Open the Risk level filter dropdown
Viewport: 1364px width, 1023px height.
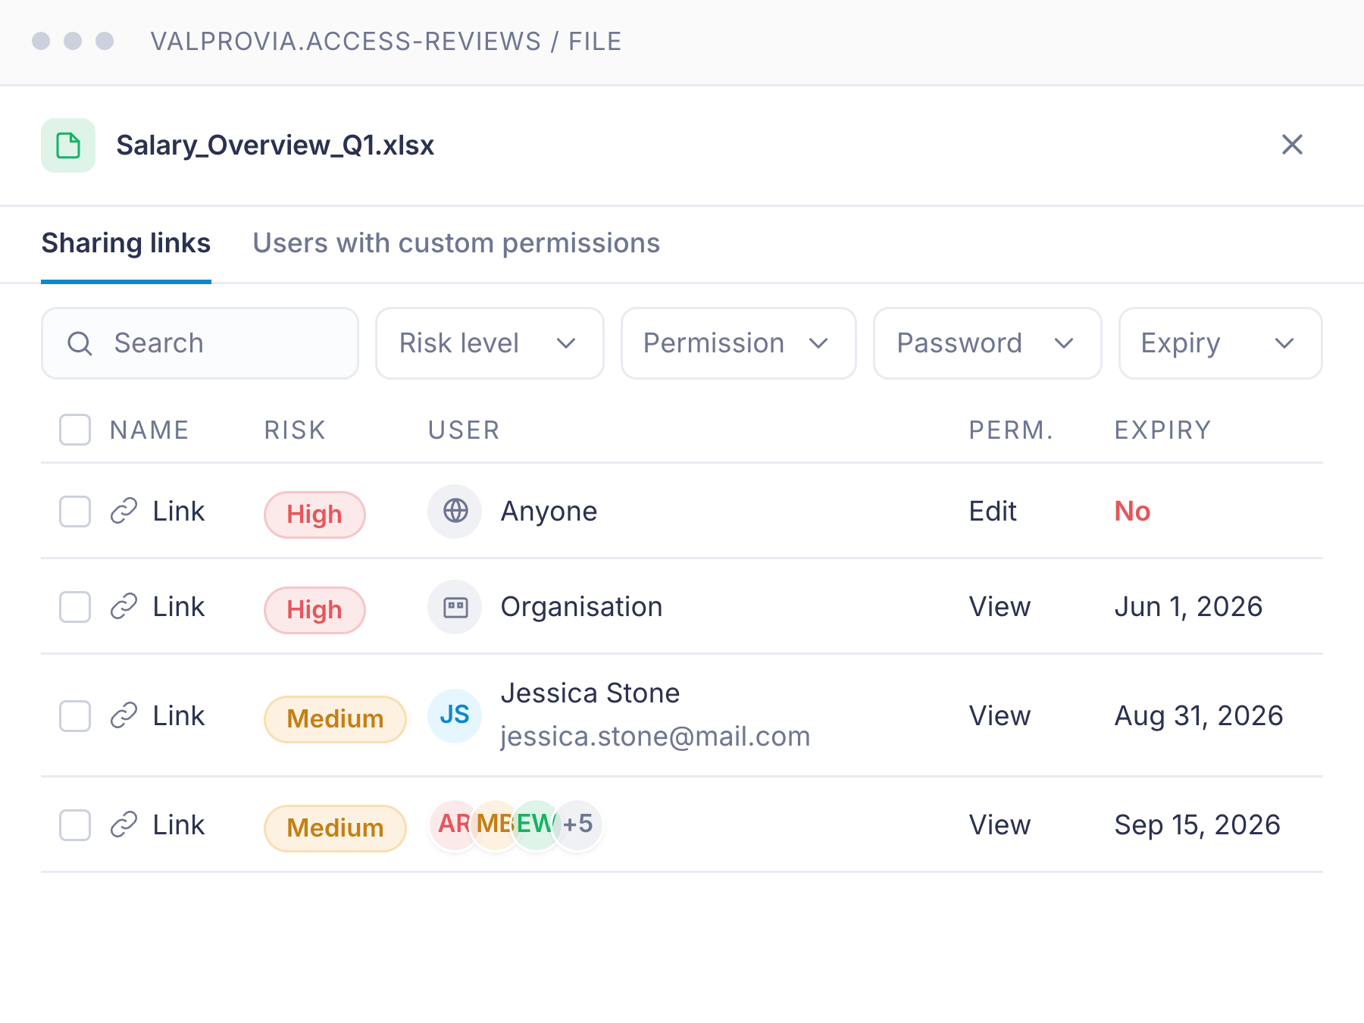pyautogui.click(x=490, y=343)
